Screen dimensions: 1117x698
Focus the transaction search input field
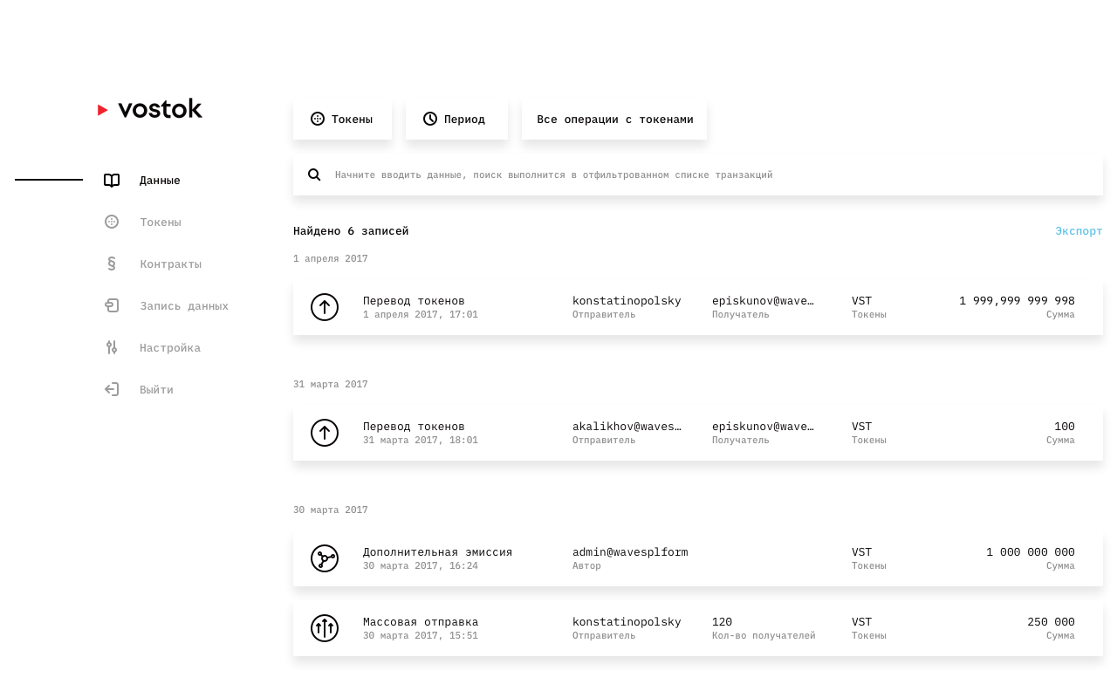pos(698,174)
